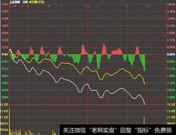Image resolution: width=176 pixels, height=135 pixels.
Task: Click the tall yellow volume bar at right
Action: coord(144,121)
